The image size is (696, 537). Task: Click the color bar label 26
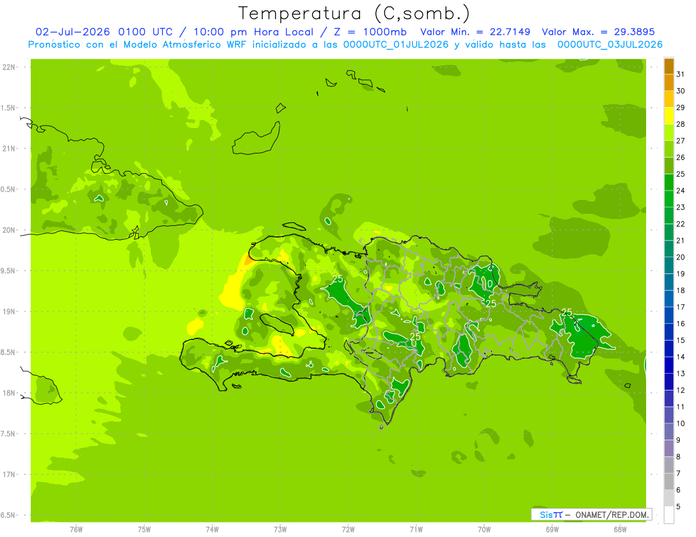tap(680, 158)
